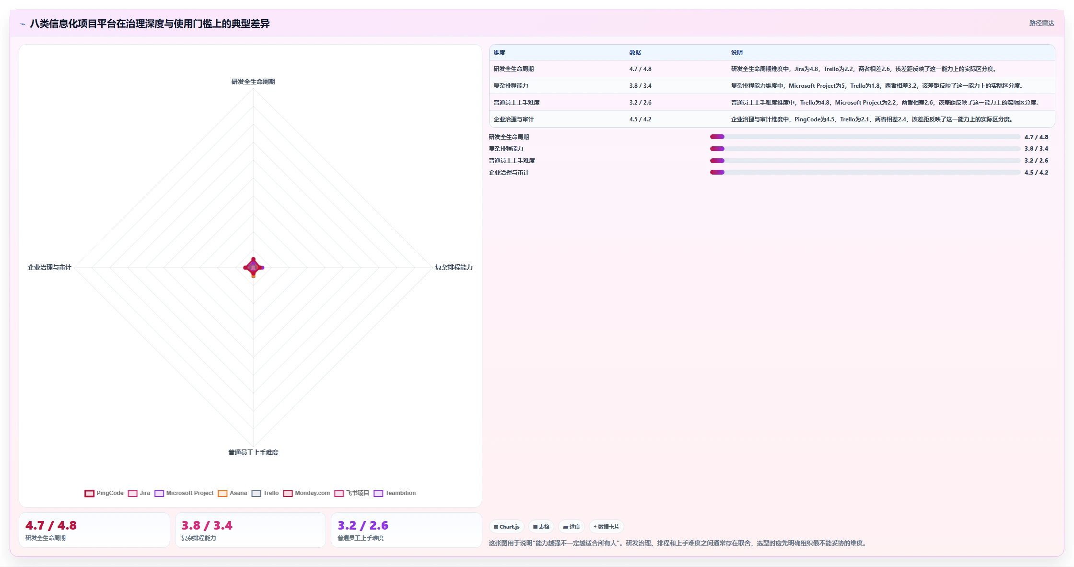Click the 进度 tag
1074x567 pixels.
[572, 527]
